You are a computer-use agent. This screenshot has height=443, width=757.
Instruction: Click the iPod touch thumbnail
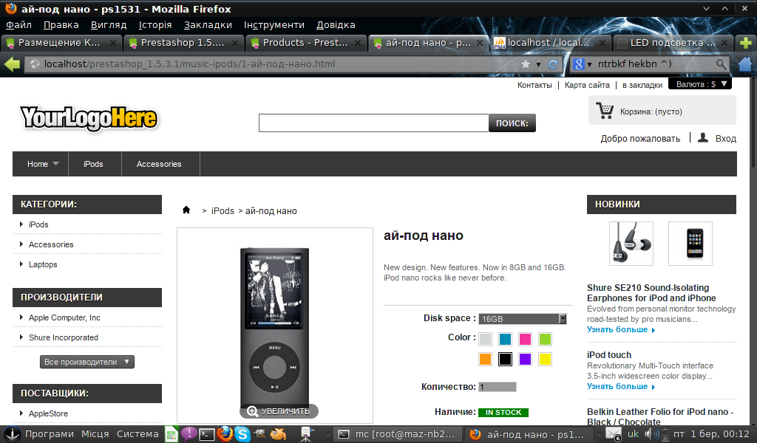(x=690, y=244)
